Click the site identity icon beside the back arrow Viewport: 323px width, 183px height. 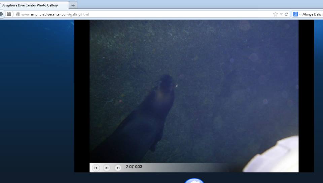coord(9,14)
